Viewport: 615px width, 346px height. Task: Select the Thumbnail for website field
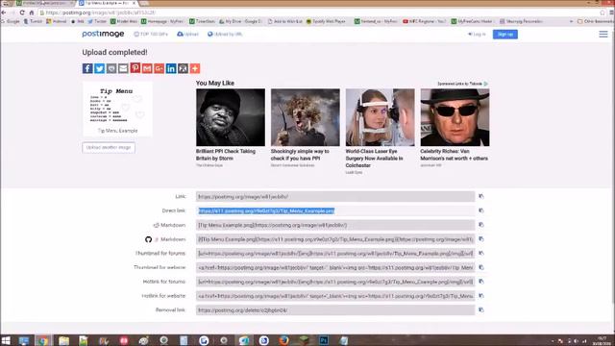335,267
